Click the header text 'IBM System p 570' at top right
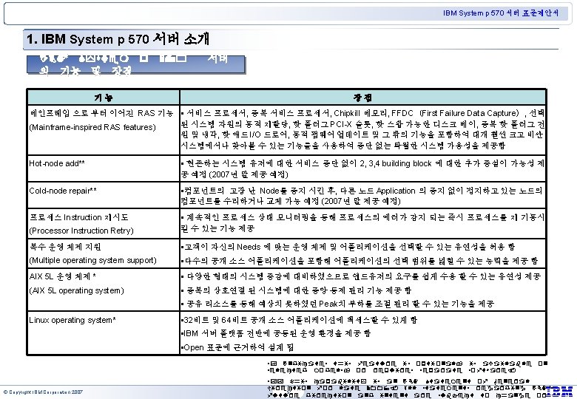Screen dimensions: 577x399 [x=473, y=13]
